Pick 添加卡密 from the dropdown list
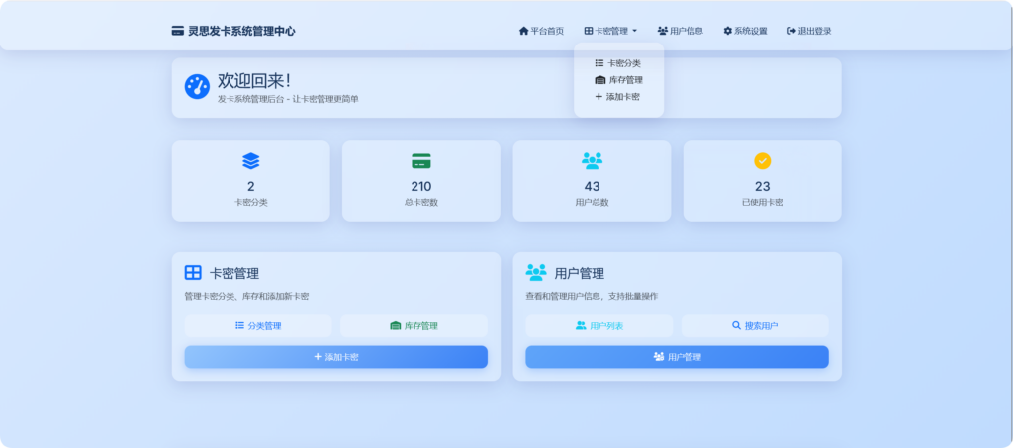 pos(617,97)
